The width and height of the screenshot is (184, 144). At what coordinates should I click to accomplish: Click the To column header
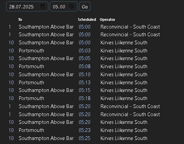(x=20, y=19)
